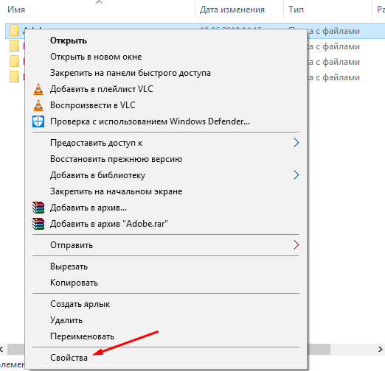Expand the Добавить в библиотеку submenu arrow
The image size is (385, 371).
tap(296, 175)
